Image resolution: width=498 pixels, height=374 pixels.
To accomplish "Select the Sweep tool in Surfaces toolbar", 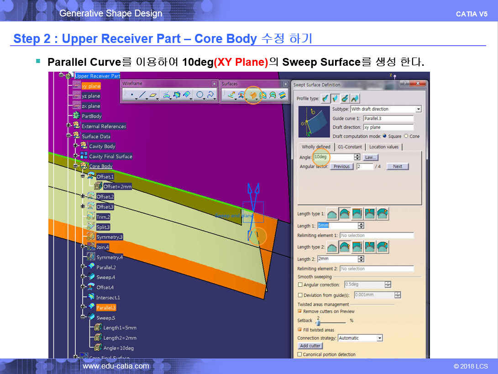I will point(252,95).
